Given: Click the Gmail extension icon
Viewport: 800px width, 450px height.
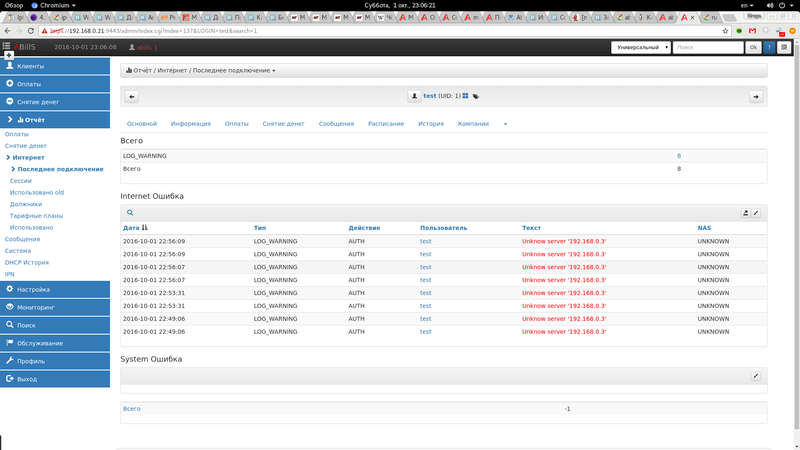Looking at the screenshot, I should (x=752, y=31).
